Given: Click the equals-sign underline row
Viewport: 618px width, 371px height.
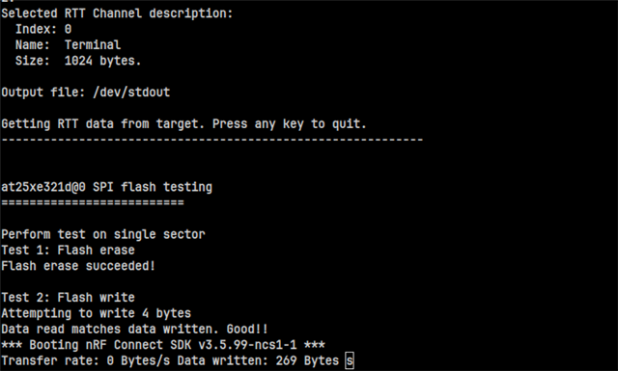Looking at the screenshot, I should (x=93, y=202).
